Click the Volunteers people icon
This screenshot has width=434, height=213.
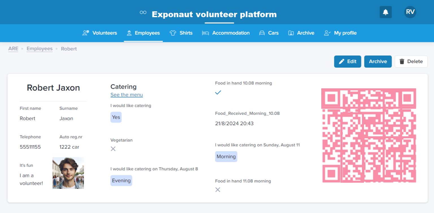click(86, 33)
